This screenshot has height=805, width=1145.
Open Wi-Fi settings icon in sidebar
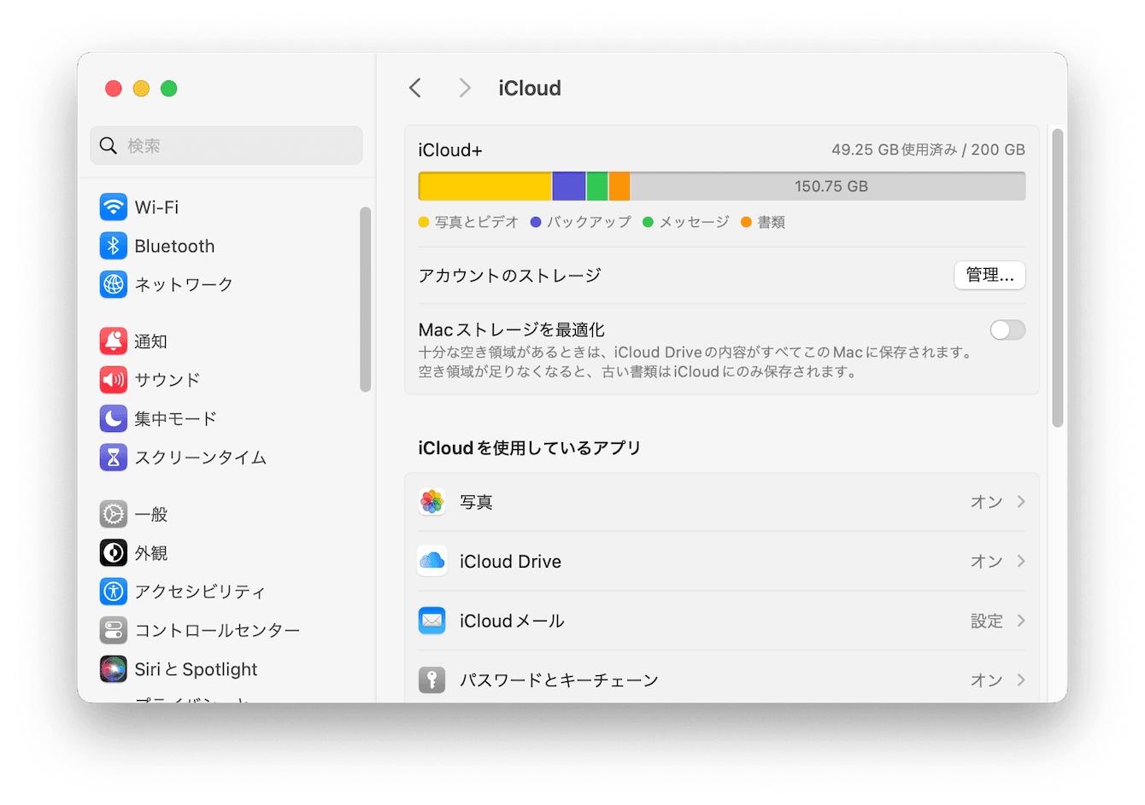(x=114, y=207)
